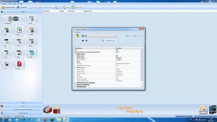Open the Помощь menu
Screen dimensions: 217x122
(x=20, y=4)
